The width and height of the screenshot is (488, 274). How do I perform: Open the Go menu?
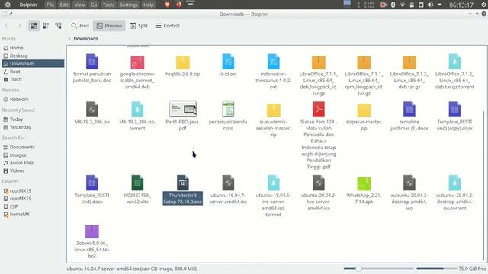pos(94,5)
